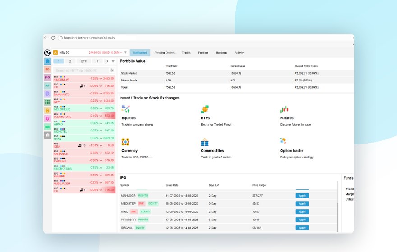Switch to the Dashboard tab
Image resolution: width=397 pixels, height=252 pixels.
coord(140,53)
